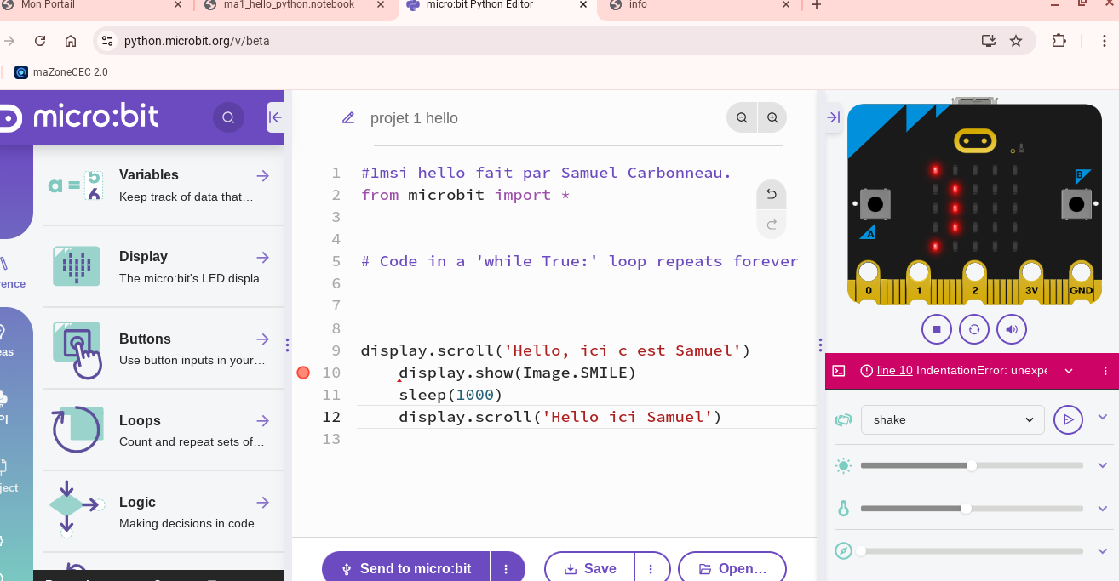Open more send options menu
The width and height of the screenshot is (1119, 581).
point(507,568)
